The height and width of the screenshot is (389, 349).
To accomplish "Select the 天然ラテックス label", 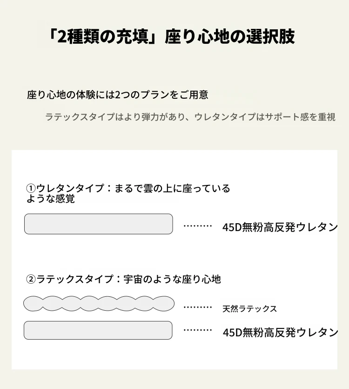I will (x=250, y=308).
